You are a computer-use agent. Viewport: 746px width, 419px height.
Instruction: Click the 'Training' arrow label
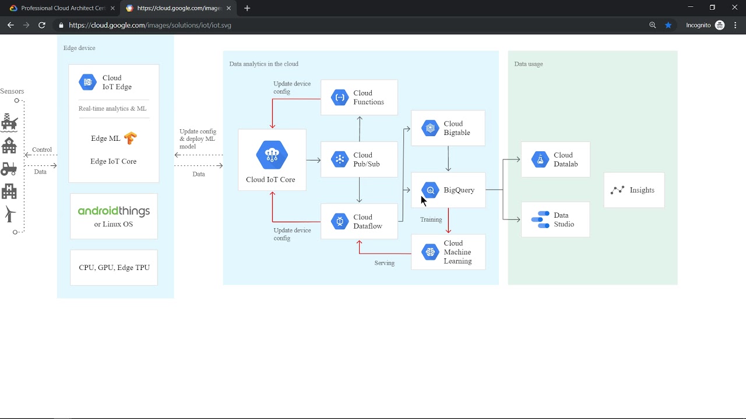pos(431,219)
